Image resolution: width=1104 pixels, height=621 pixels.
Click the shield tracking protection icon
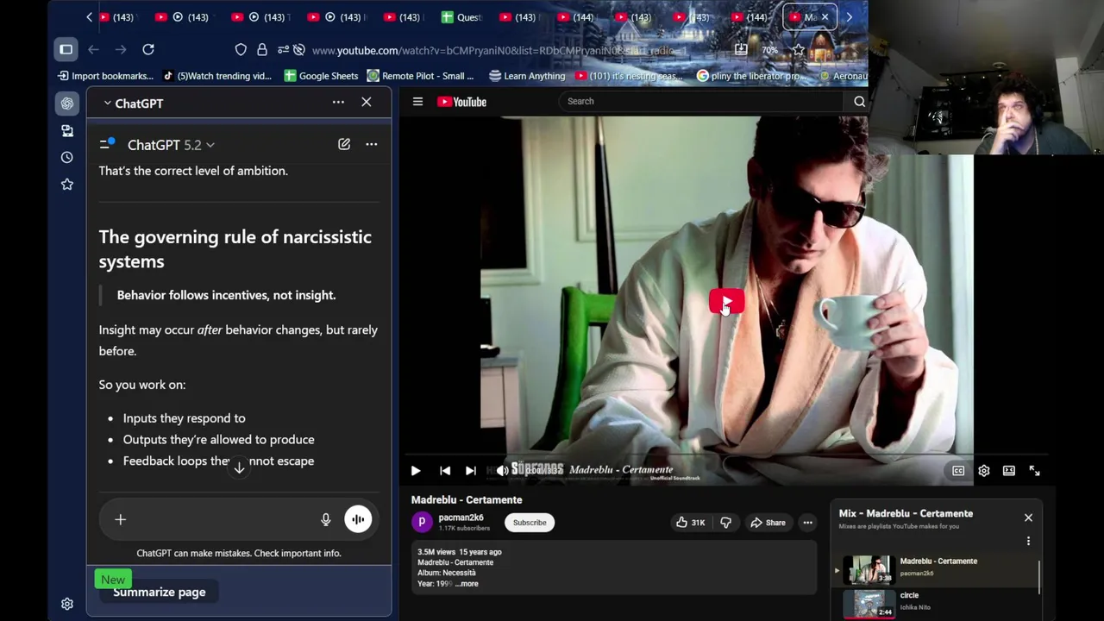241,49
